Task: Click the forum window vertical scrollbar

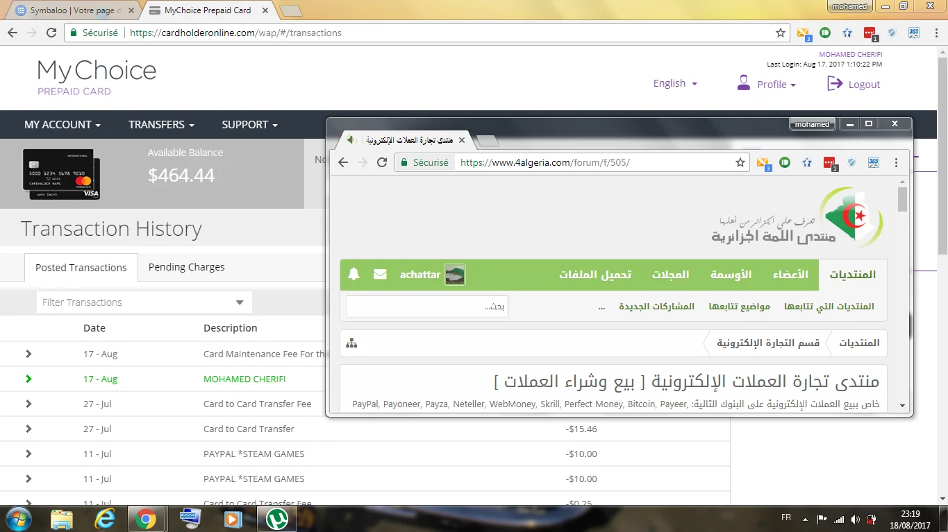Action: pos(902,291)
